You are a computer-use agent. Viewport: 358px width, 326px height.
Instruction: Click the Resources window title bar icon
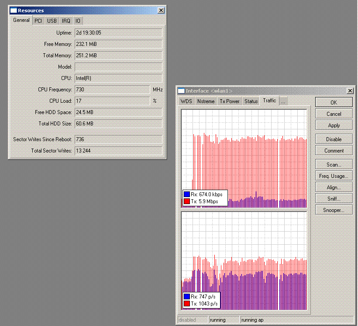(x=14, y=10)
